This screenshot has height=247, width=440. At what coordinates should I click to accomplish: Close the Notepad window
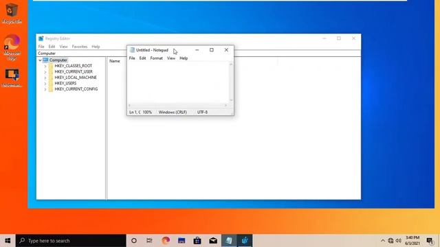[226, 50]
